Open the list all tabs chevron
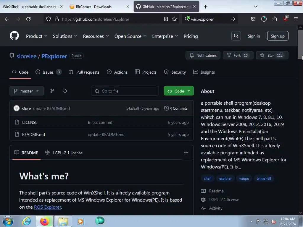303x227 pixels. pos(255,7)
